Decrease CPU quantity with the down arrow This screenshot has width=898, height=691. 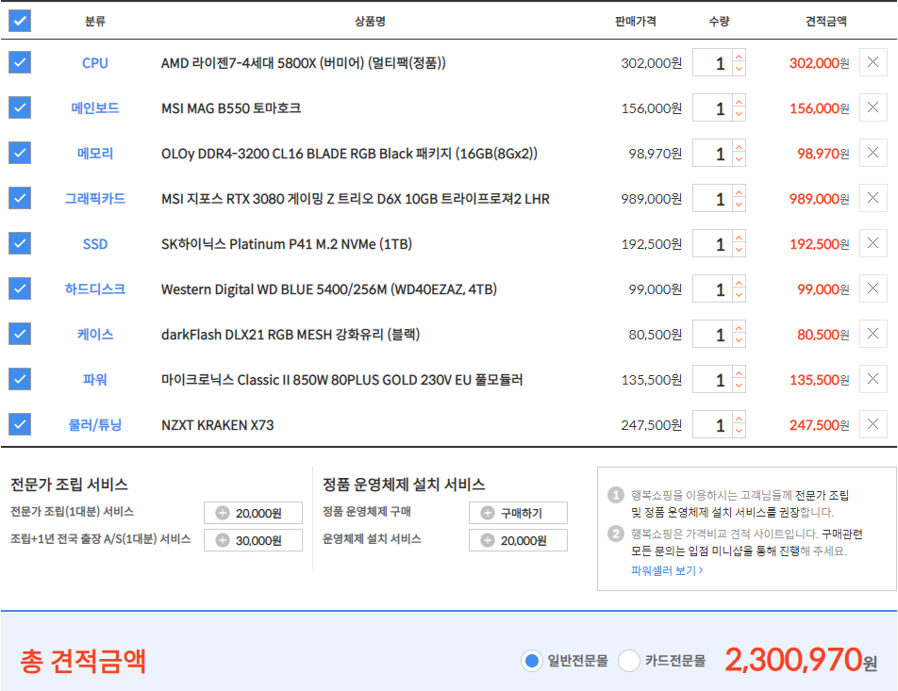(739, 69)
